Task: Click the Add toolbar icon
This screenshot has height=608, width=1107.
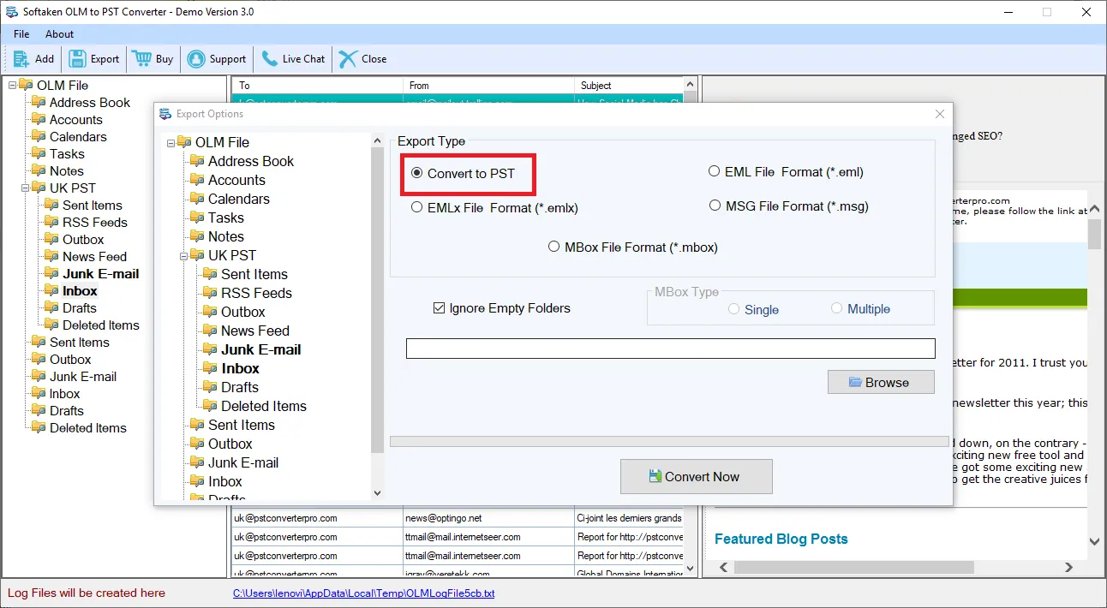Action: (21, 59)
